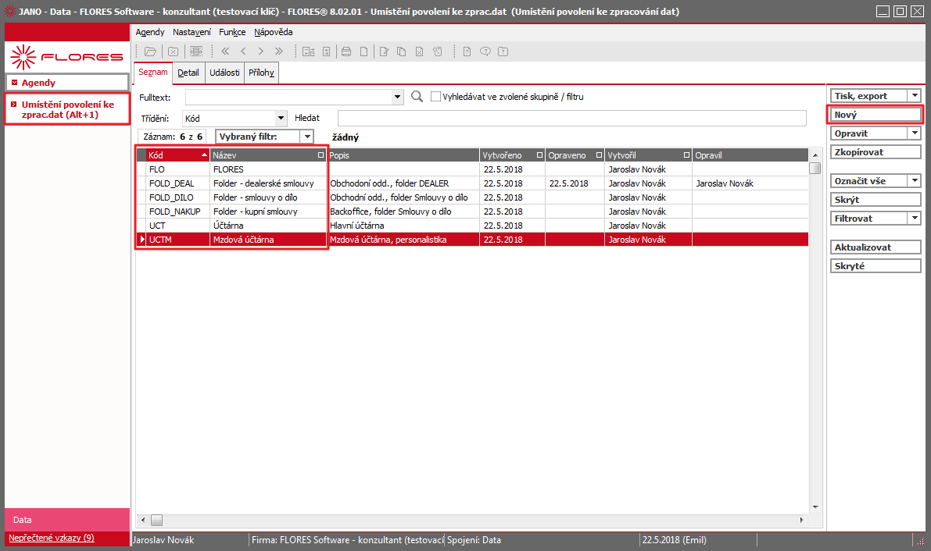Expand the Vybraný filtr dropdown
This screenshot has width=931, height=551.
307,137
